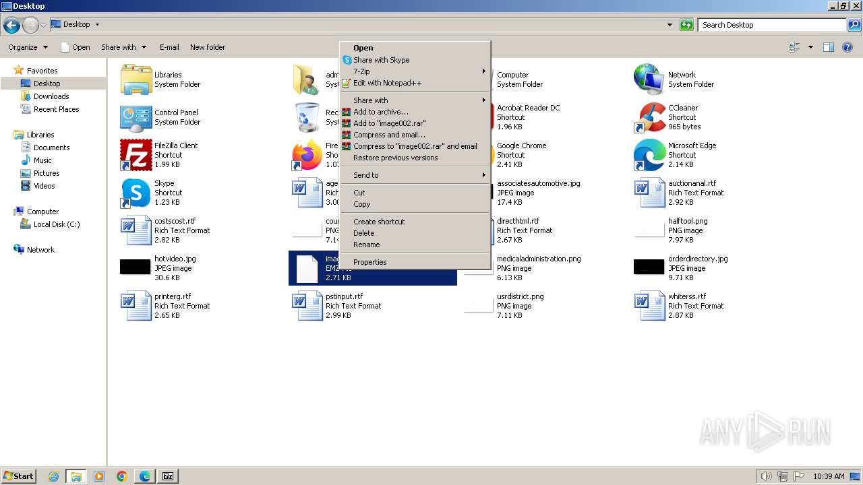
Task: Choose Share with Skype
Action: click(x=415, y=60)
